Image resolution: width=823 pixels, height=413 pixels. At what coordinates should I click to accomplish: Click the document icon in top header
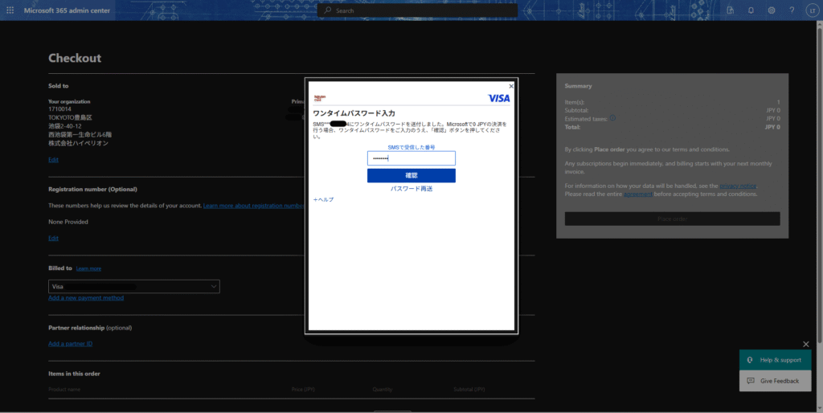731,10
